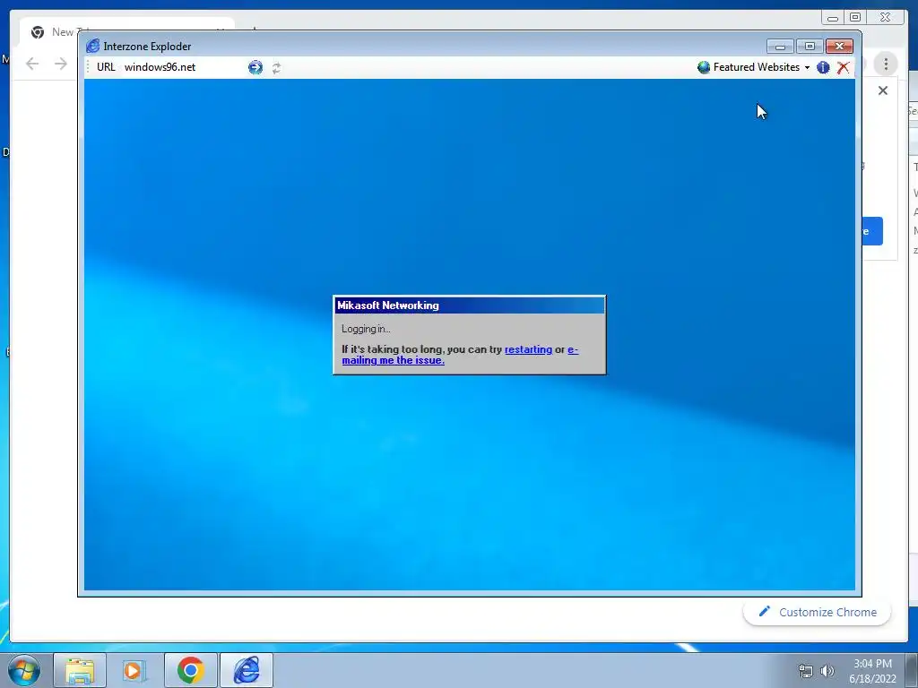Dismiss the Chrome side panel with its X
The image size is (918, 688).
883,90
